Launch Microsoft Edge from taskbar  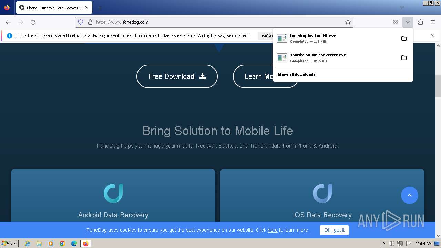(x=74, y=244)
